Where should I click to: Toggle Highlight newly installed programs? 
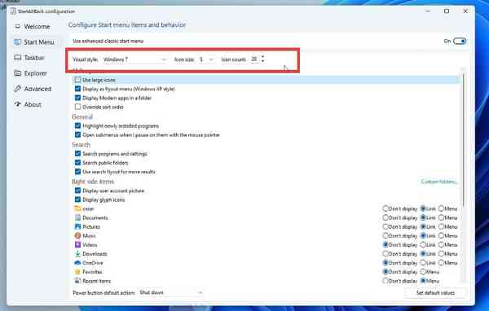click(x=78, y=126)
